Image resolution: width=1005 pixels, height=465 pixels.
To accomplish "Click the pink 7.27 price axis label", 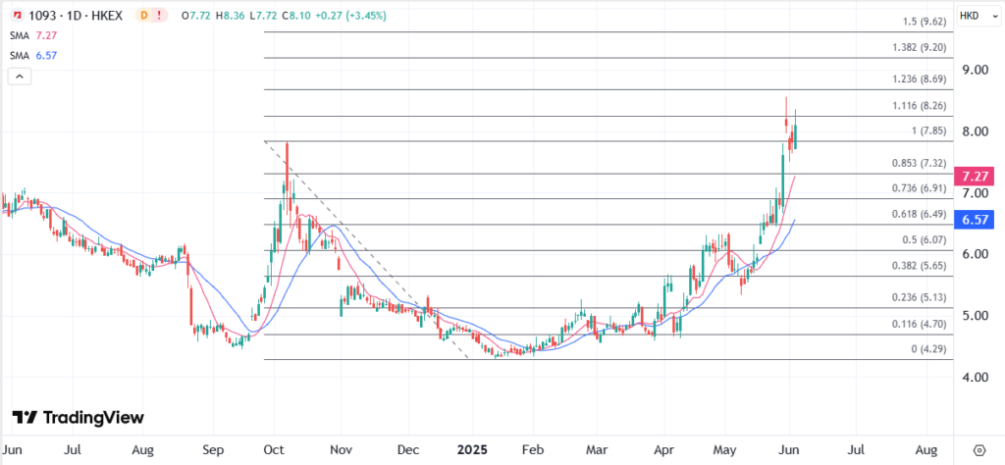I will pos(974,177).
